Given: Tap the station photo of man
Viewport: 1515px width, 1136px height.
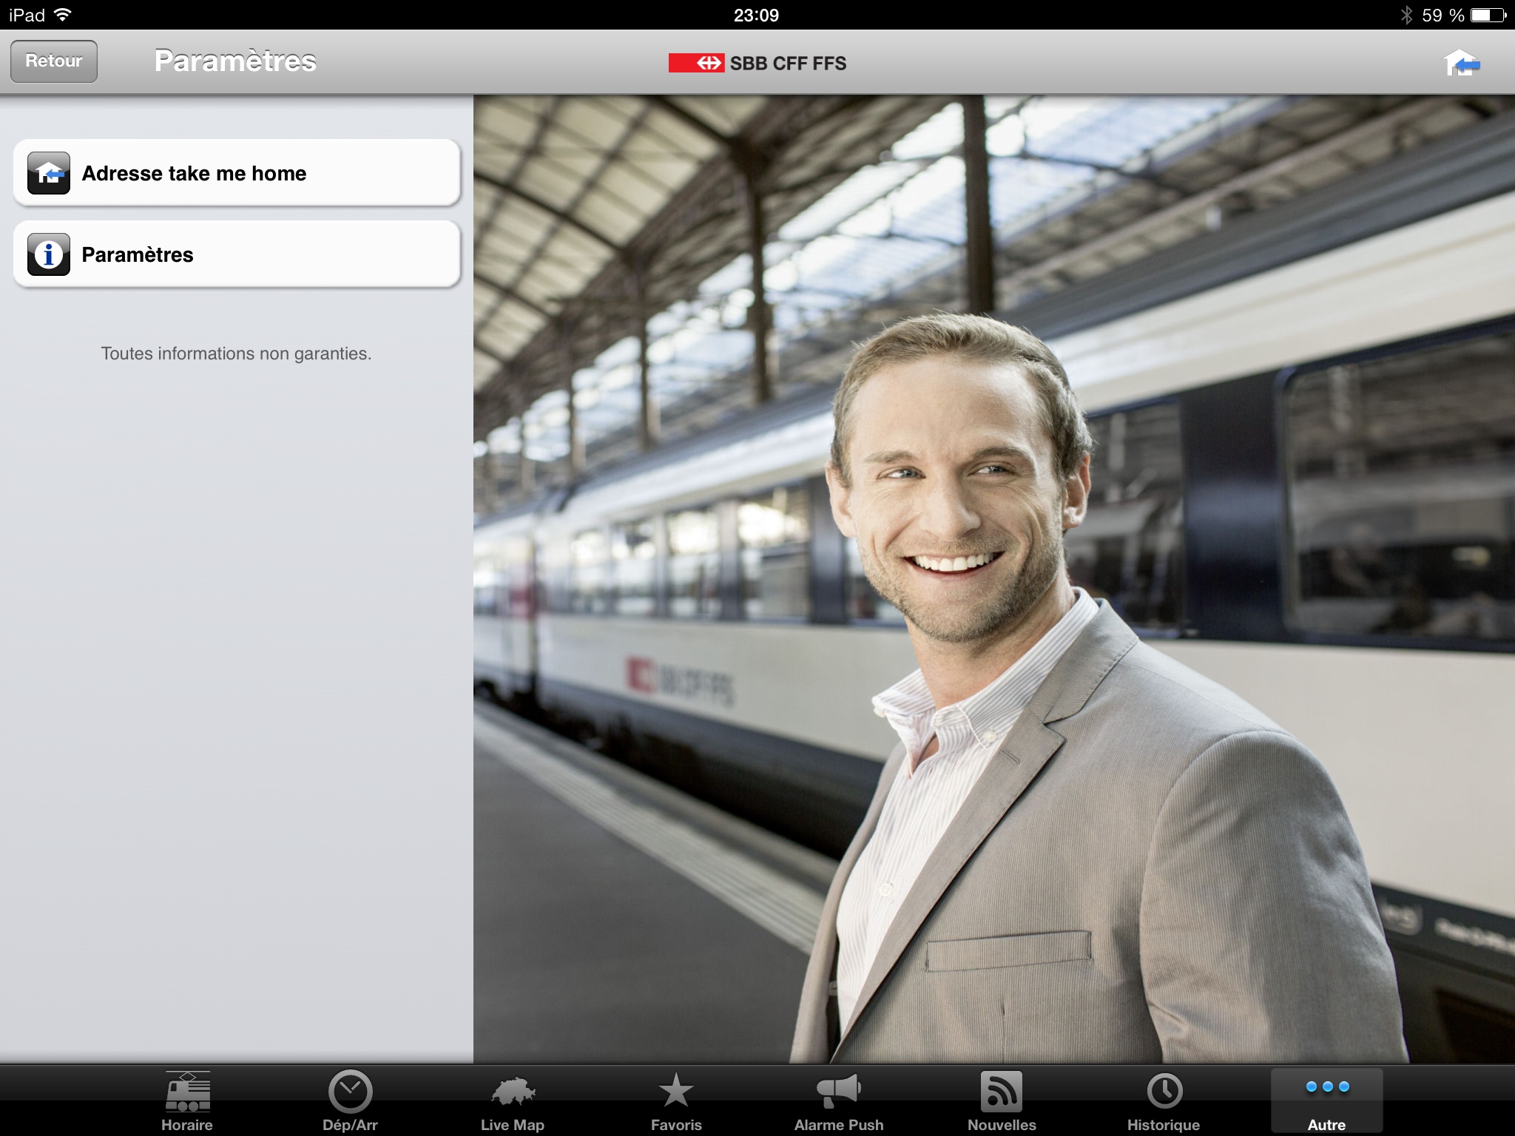Looking at the screenshot, I should coord(993,579).
